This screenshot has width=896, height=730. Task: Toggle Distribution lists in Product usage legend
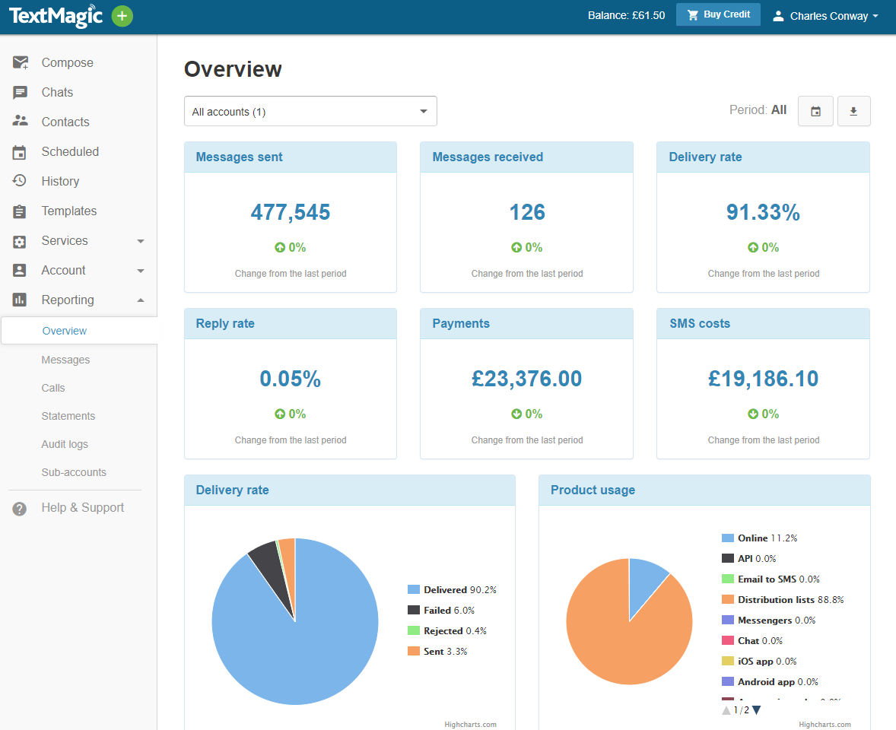point(775,600)
